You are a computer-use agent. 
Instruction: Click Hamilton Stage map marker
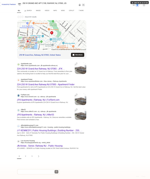[x=43, y=36]
